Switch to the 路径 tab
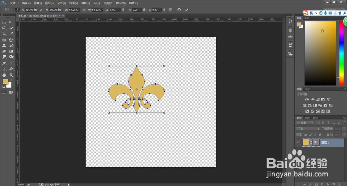 [315, 118]
